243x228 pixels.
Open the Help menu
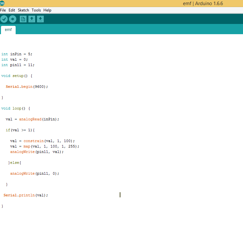point(48,10)
